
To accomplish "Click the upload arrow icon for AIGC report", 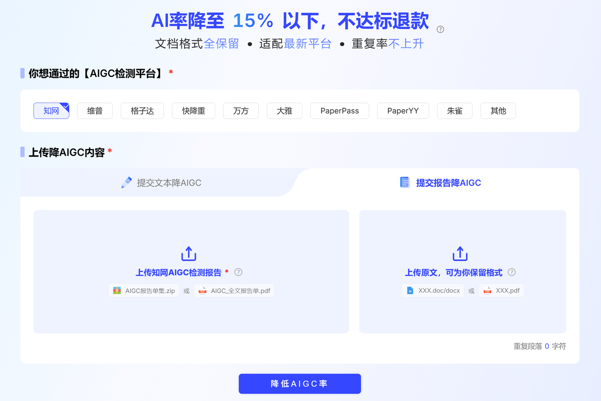I will [x=189, y=254].
